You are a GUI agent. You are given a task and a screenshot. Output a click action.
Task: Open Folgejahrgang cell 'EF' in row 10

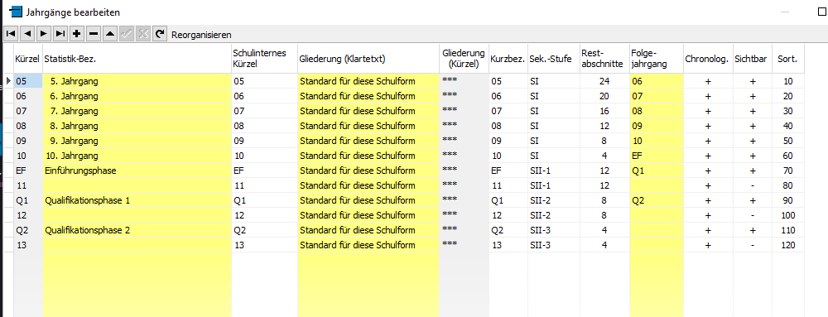pyautogui.click(x=657, y=156)
